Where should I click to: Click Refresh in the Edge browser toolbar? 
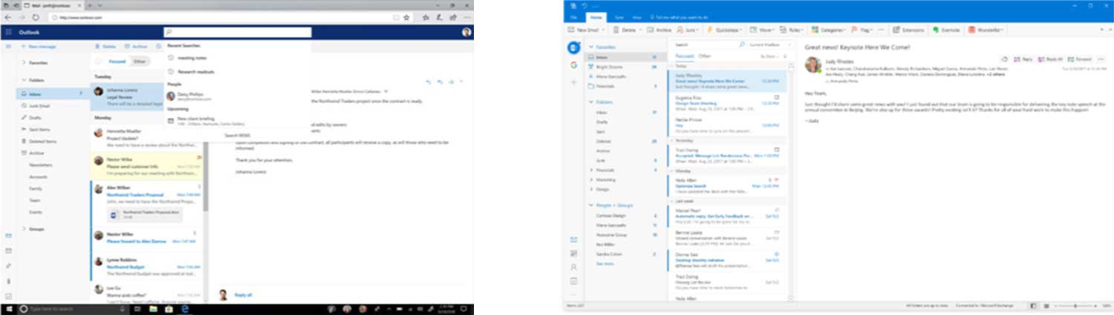[35, 16]
